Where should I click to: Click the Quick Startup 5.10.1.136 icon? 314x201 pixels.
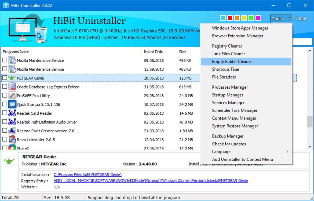(x=12, y=104)
